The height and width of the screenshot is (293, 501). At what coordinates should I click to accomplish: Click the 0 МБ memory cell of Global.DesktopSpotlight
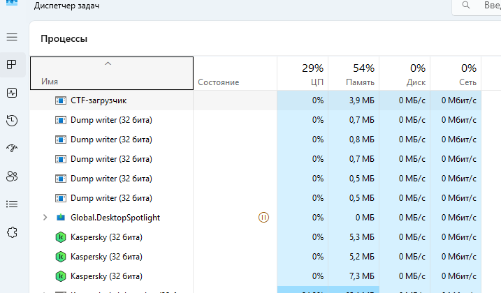point(354,218)
